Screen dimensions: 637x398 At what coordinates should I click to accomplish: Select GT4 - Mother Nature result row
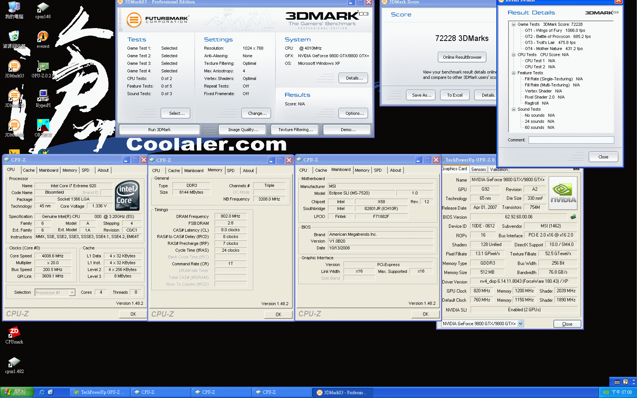coord(554,49)
